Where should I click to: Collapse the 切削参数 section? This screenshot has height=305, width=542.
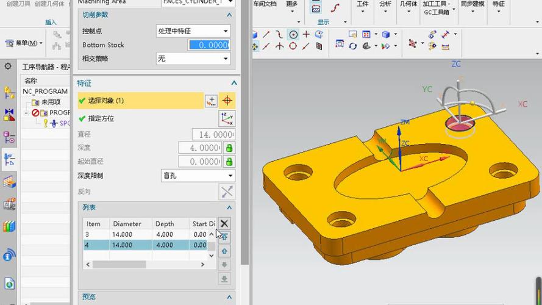pyautogui.click(x=229, y=15)
